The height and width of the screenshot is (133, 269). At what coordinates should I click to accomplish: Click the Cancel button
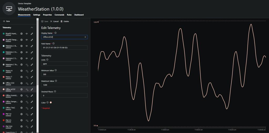click(54, 21)
